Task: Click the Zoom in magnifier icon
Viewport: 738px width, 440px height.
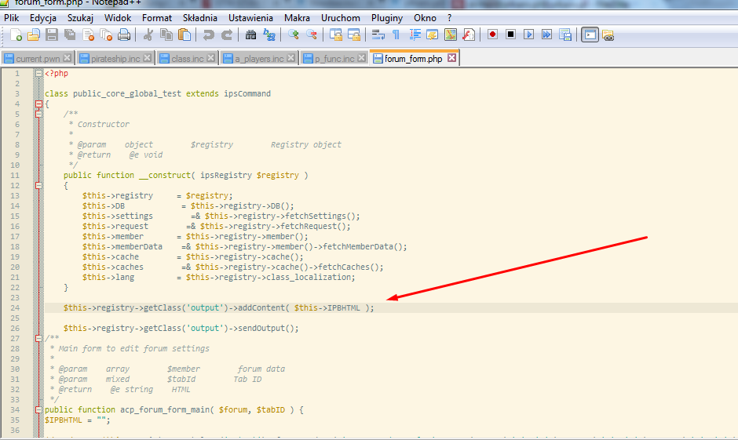Action: point(293,35)
